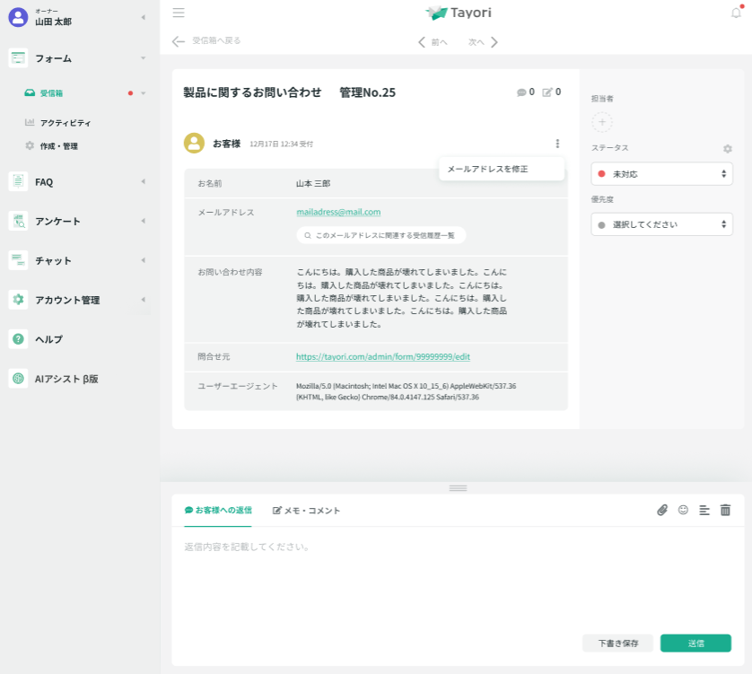Click the reply text area
Image resolution: width=752 pixels, height=674 pixels.
click(458, 578)
